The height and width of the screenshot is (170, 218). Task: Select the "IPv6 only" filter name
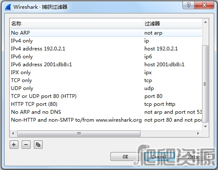[x=22, y=57]
